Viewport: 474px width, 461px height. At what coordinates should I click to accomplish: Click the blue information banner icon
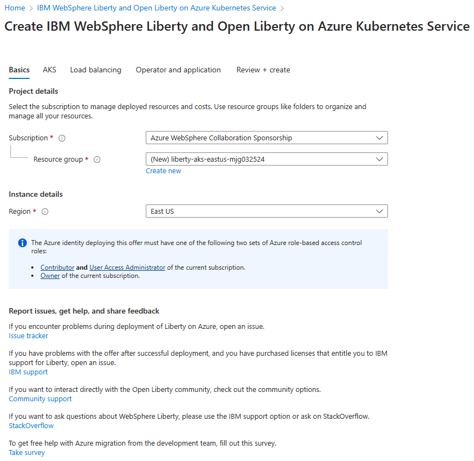click(x=22, y=243)
